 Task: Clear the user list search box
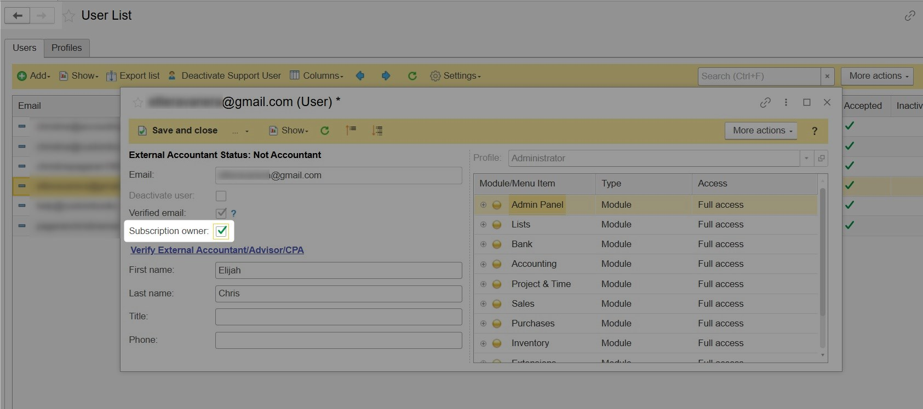pyautogui.click(x=827, y=77)
